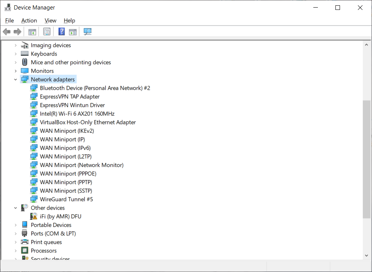Click the Forward arrow in toolbar
The width and height of the screenshot is (372, 272).
[17, 32]
